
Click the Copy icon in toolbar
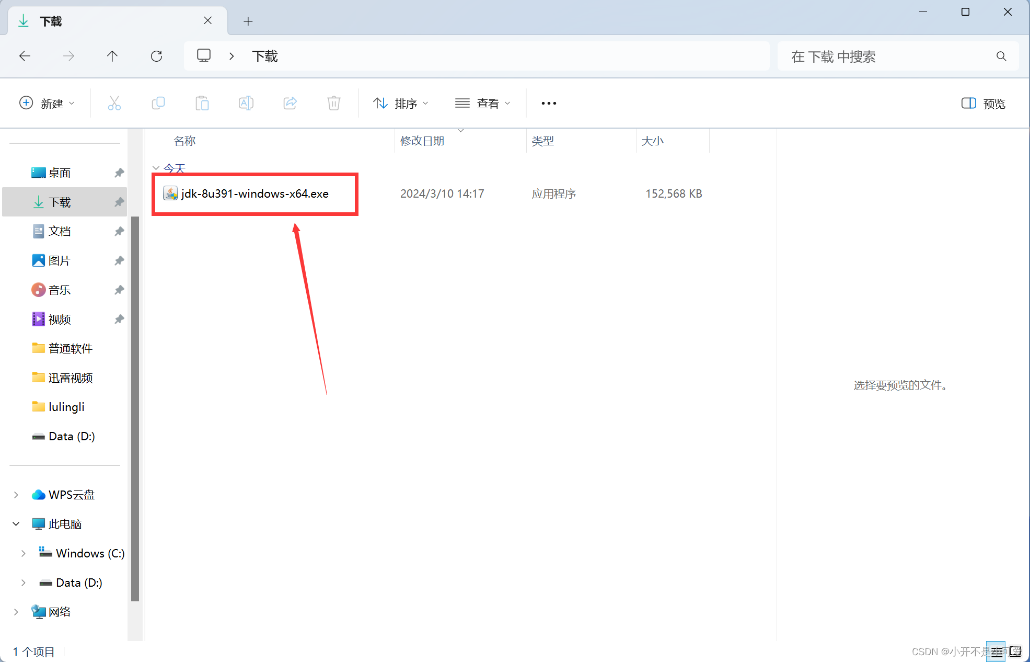158,103
